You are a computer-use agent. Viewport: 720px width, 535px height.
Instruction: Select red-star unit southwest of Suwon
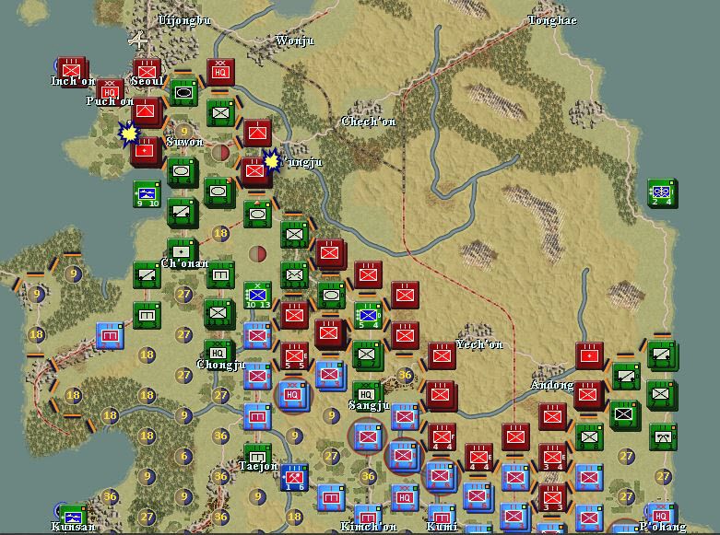click(x=146, y=152)
